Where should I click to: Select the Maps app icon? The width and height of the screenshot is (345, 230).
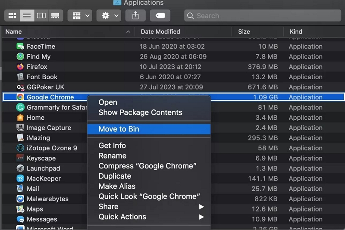click(x=20, y=209)
